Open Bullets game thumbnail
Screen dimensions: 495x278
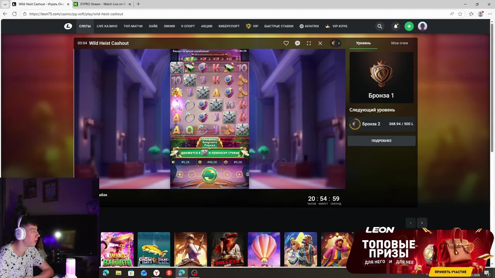point(227,249)
